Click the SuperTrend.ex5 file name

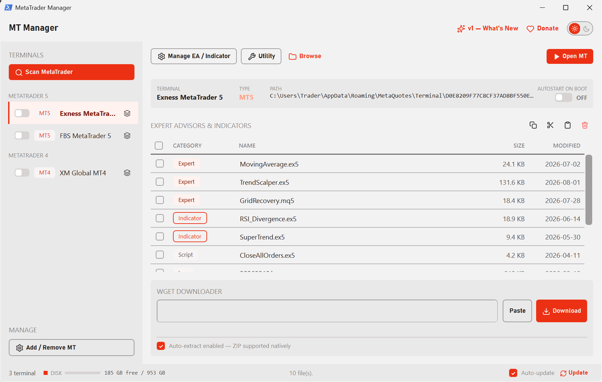[x=262, y=237]
